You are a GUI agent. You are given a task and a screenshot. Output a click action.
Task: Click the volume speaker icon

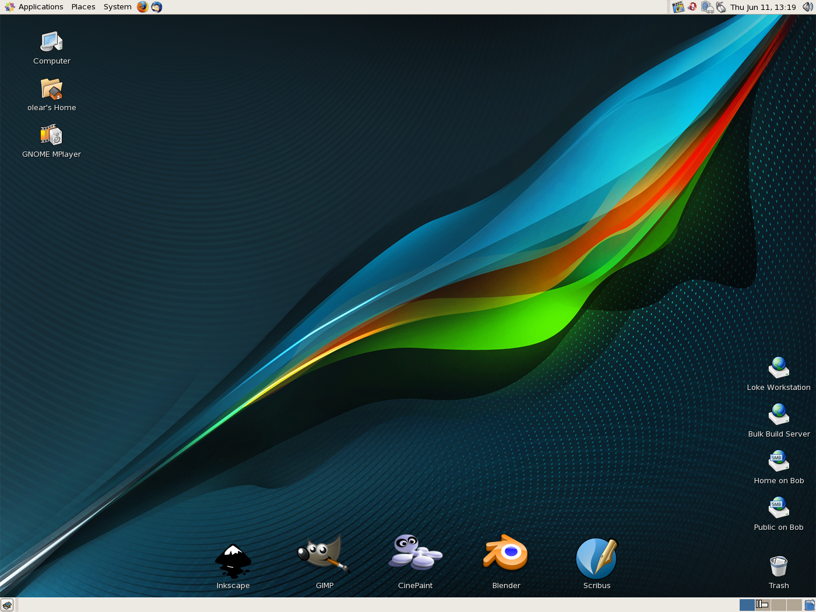(x=807, y=7)
